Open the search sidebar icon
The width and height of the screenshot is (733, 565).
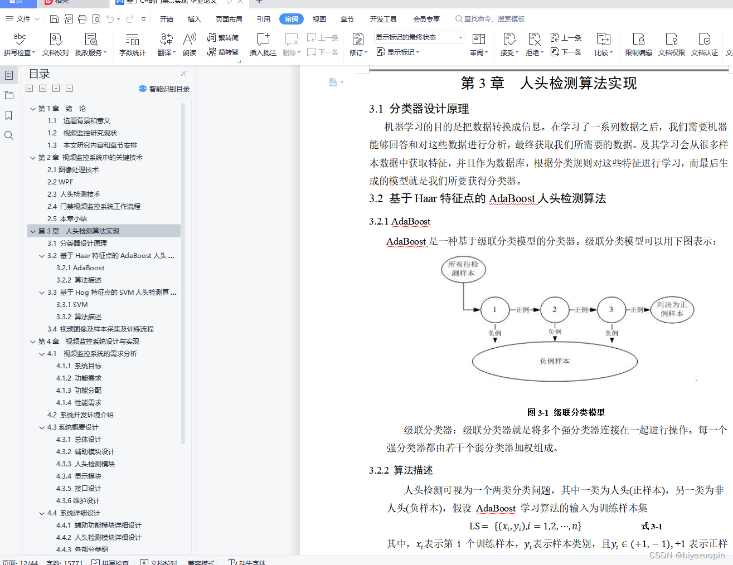[x=9, y=135]
